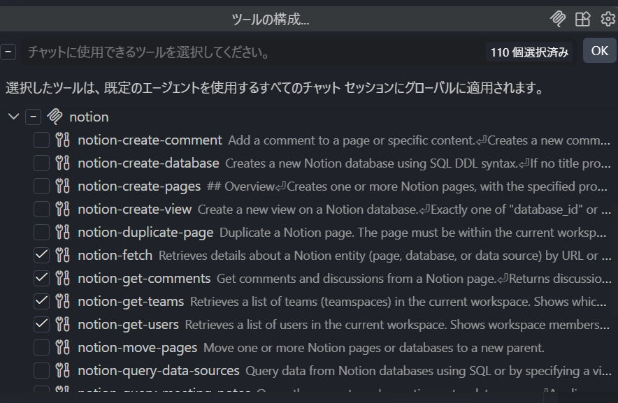Select notion-query-data-sources tool name
This screenshot has width=618, height=403.
(x=159, y=371)
